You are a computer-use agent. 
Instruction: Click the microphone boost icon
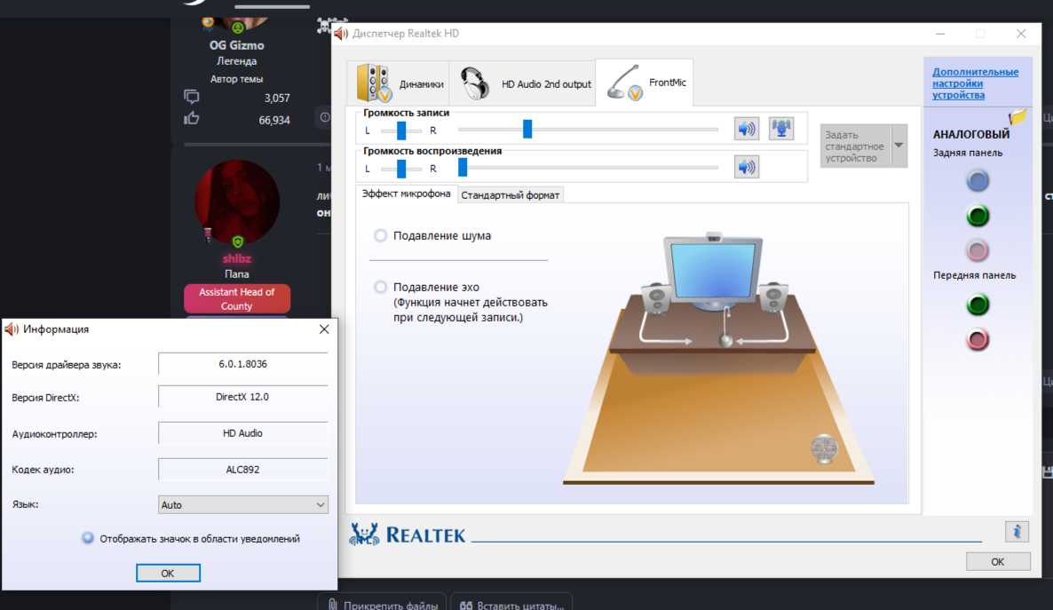point(780,129)
